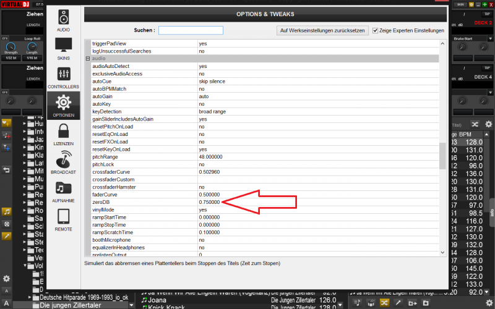
Task: Open the bottom-right corner gear icon
Action: [489, 303]
